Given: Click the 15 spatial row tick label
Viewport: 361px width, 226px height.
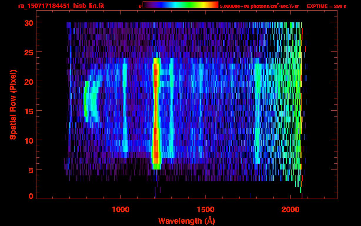Looking at the screenshot, I should click(29, 111).
